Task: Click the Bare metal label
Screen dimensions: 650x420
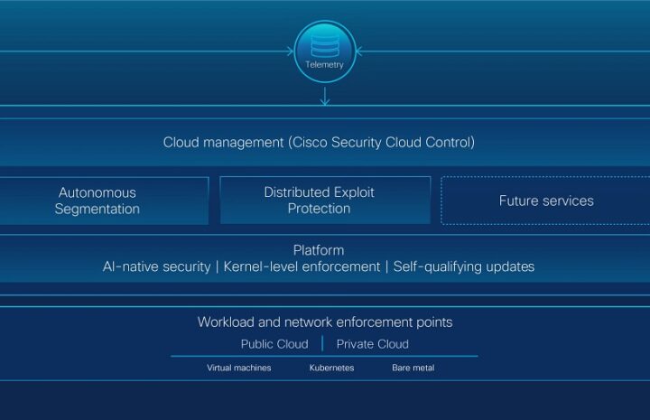Action: point(413,368)
